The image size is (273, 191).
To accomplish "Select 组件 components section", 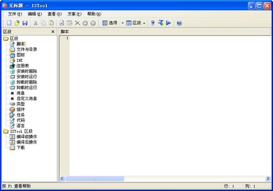I will (21, 110).
